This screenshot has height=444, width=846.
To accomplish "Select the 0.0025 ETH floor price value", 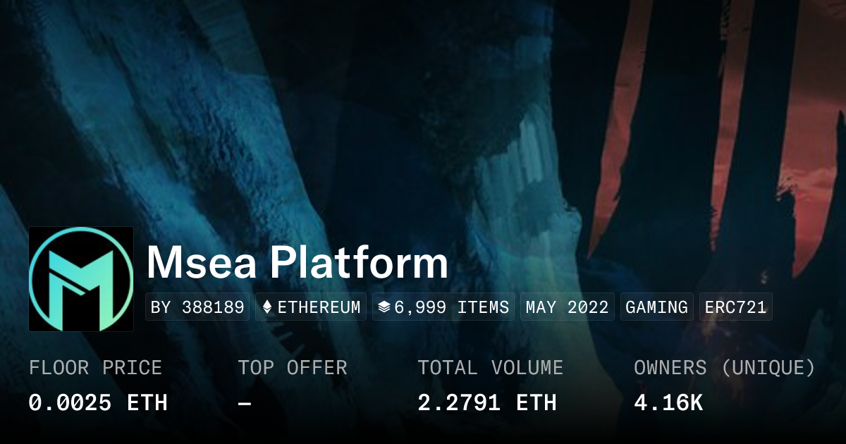I will tap(98, 402).
